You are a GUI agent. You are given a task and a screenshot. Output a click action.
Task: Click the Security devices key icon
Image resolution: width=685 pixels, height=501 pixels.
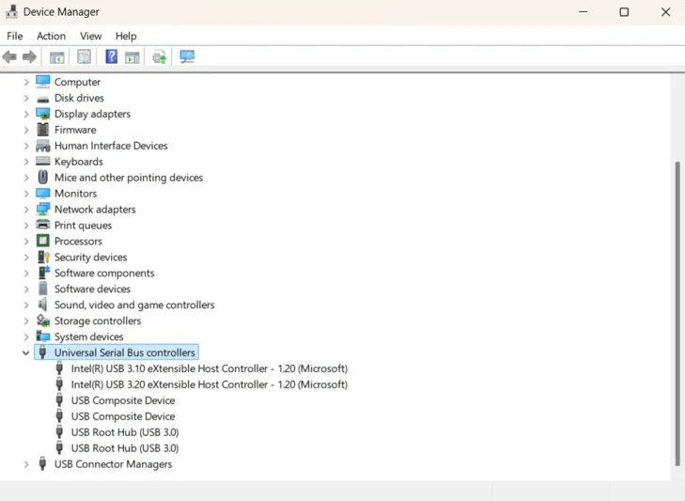click(x=43, y=257)
